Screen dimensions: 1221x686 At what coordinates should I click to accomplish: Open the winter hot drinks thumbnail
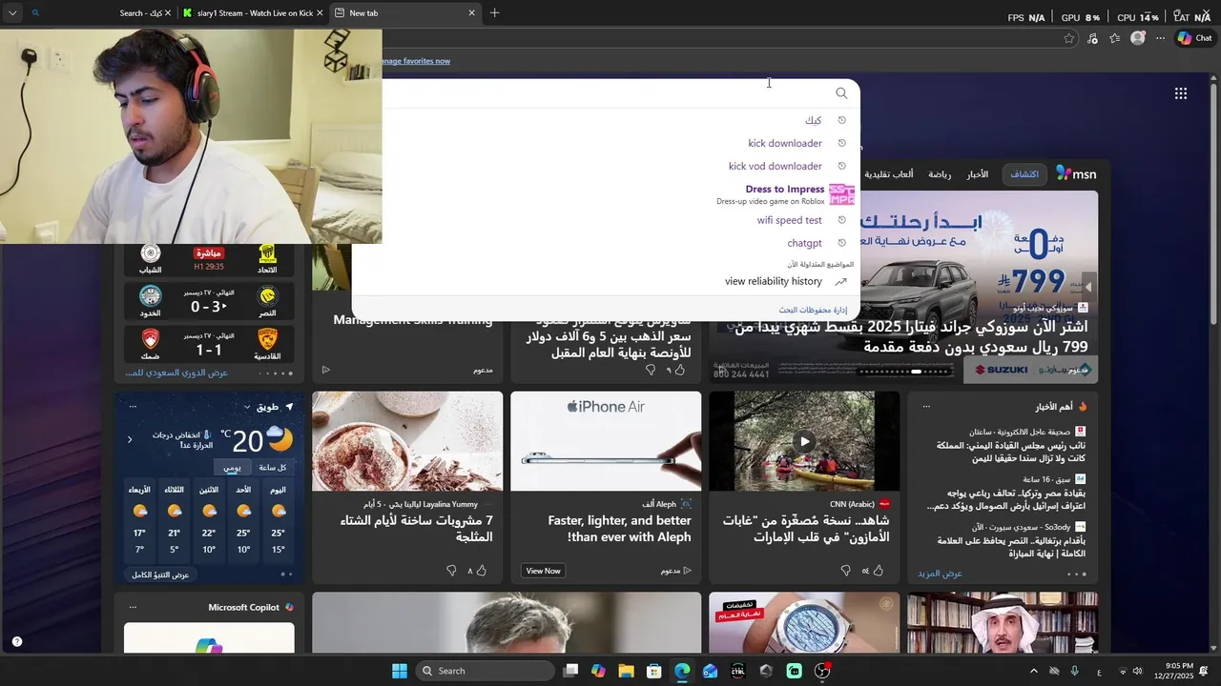pos(407,441)
